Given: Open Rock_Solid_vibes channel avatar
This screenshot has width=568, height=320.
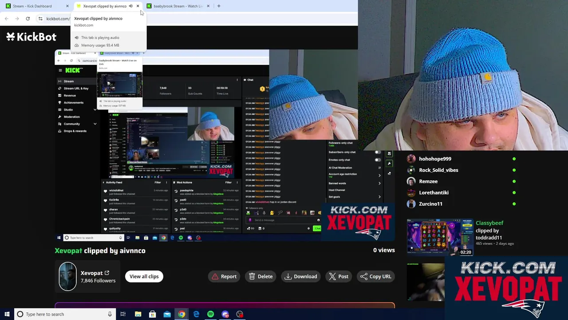Looking at the screenshot, I should (411, 170).
